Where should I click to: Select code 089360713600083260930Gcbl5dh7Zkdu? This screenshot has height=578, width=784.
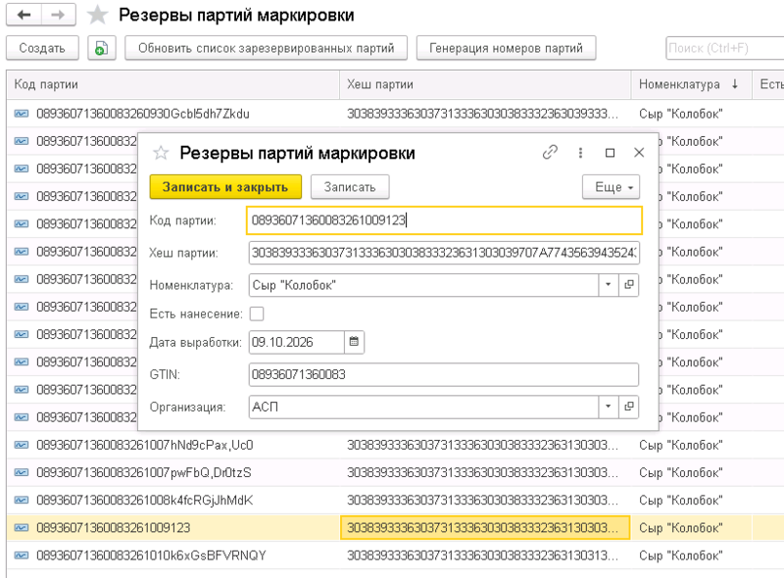142,114
